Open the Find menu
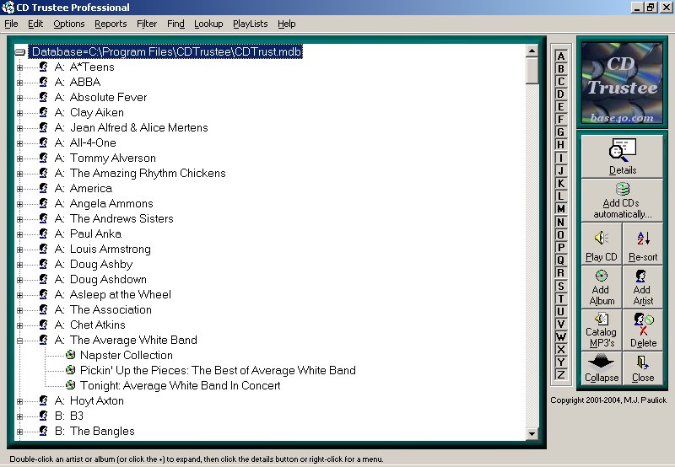This screenshot has height=467, width=675. pos(175,24)
